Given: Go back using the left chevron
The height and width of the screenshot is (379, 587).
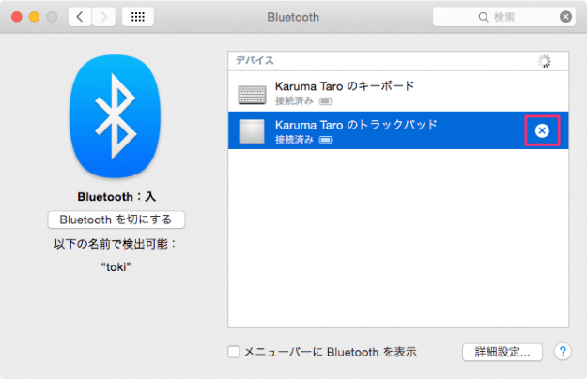Looking at the screenshot, I should [80, 17].
